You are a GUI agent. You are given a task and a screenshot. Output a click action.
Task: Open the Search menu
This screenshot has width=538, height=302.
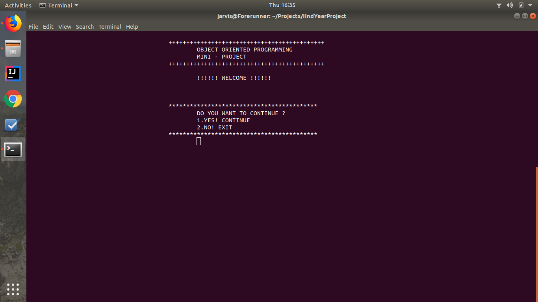pyautogui.click(x=85, y=27)
